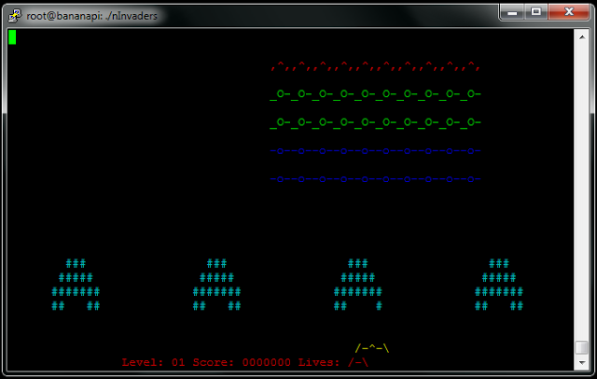Viewport: 597px width, 379px height.
Task: Click the third bunker with damaged leg
Action: pos(358,285)
